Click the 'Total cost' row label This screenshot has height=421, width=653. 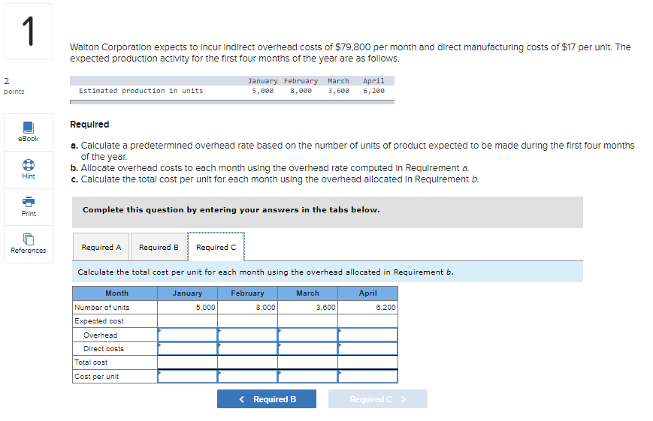[91, 362]
